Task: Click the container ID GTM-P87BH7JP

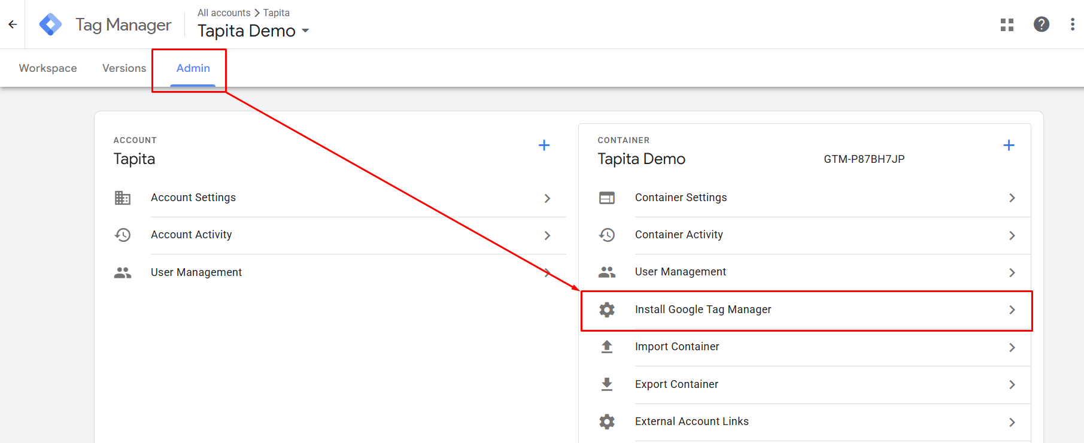Action: pyautogui.click(x=864, y=159)
